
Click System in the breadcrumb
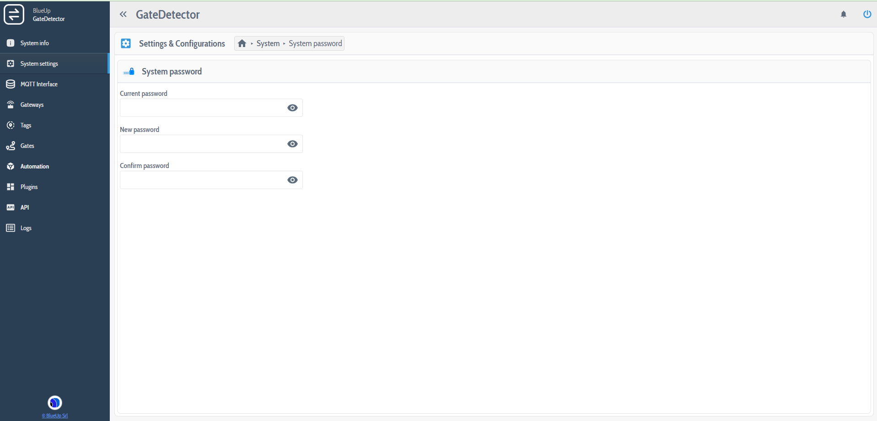[268, 43]
